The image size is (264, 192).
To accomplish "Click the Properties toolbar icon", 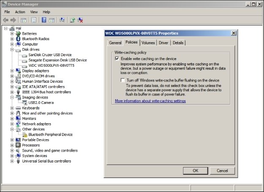I will coord(34,20).
